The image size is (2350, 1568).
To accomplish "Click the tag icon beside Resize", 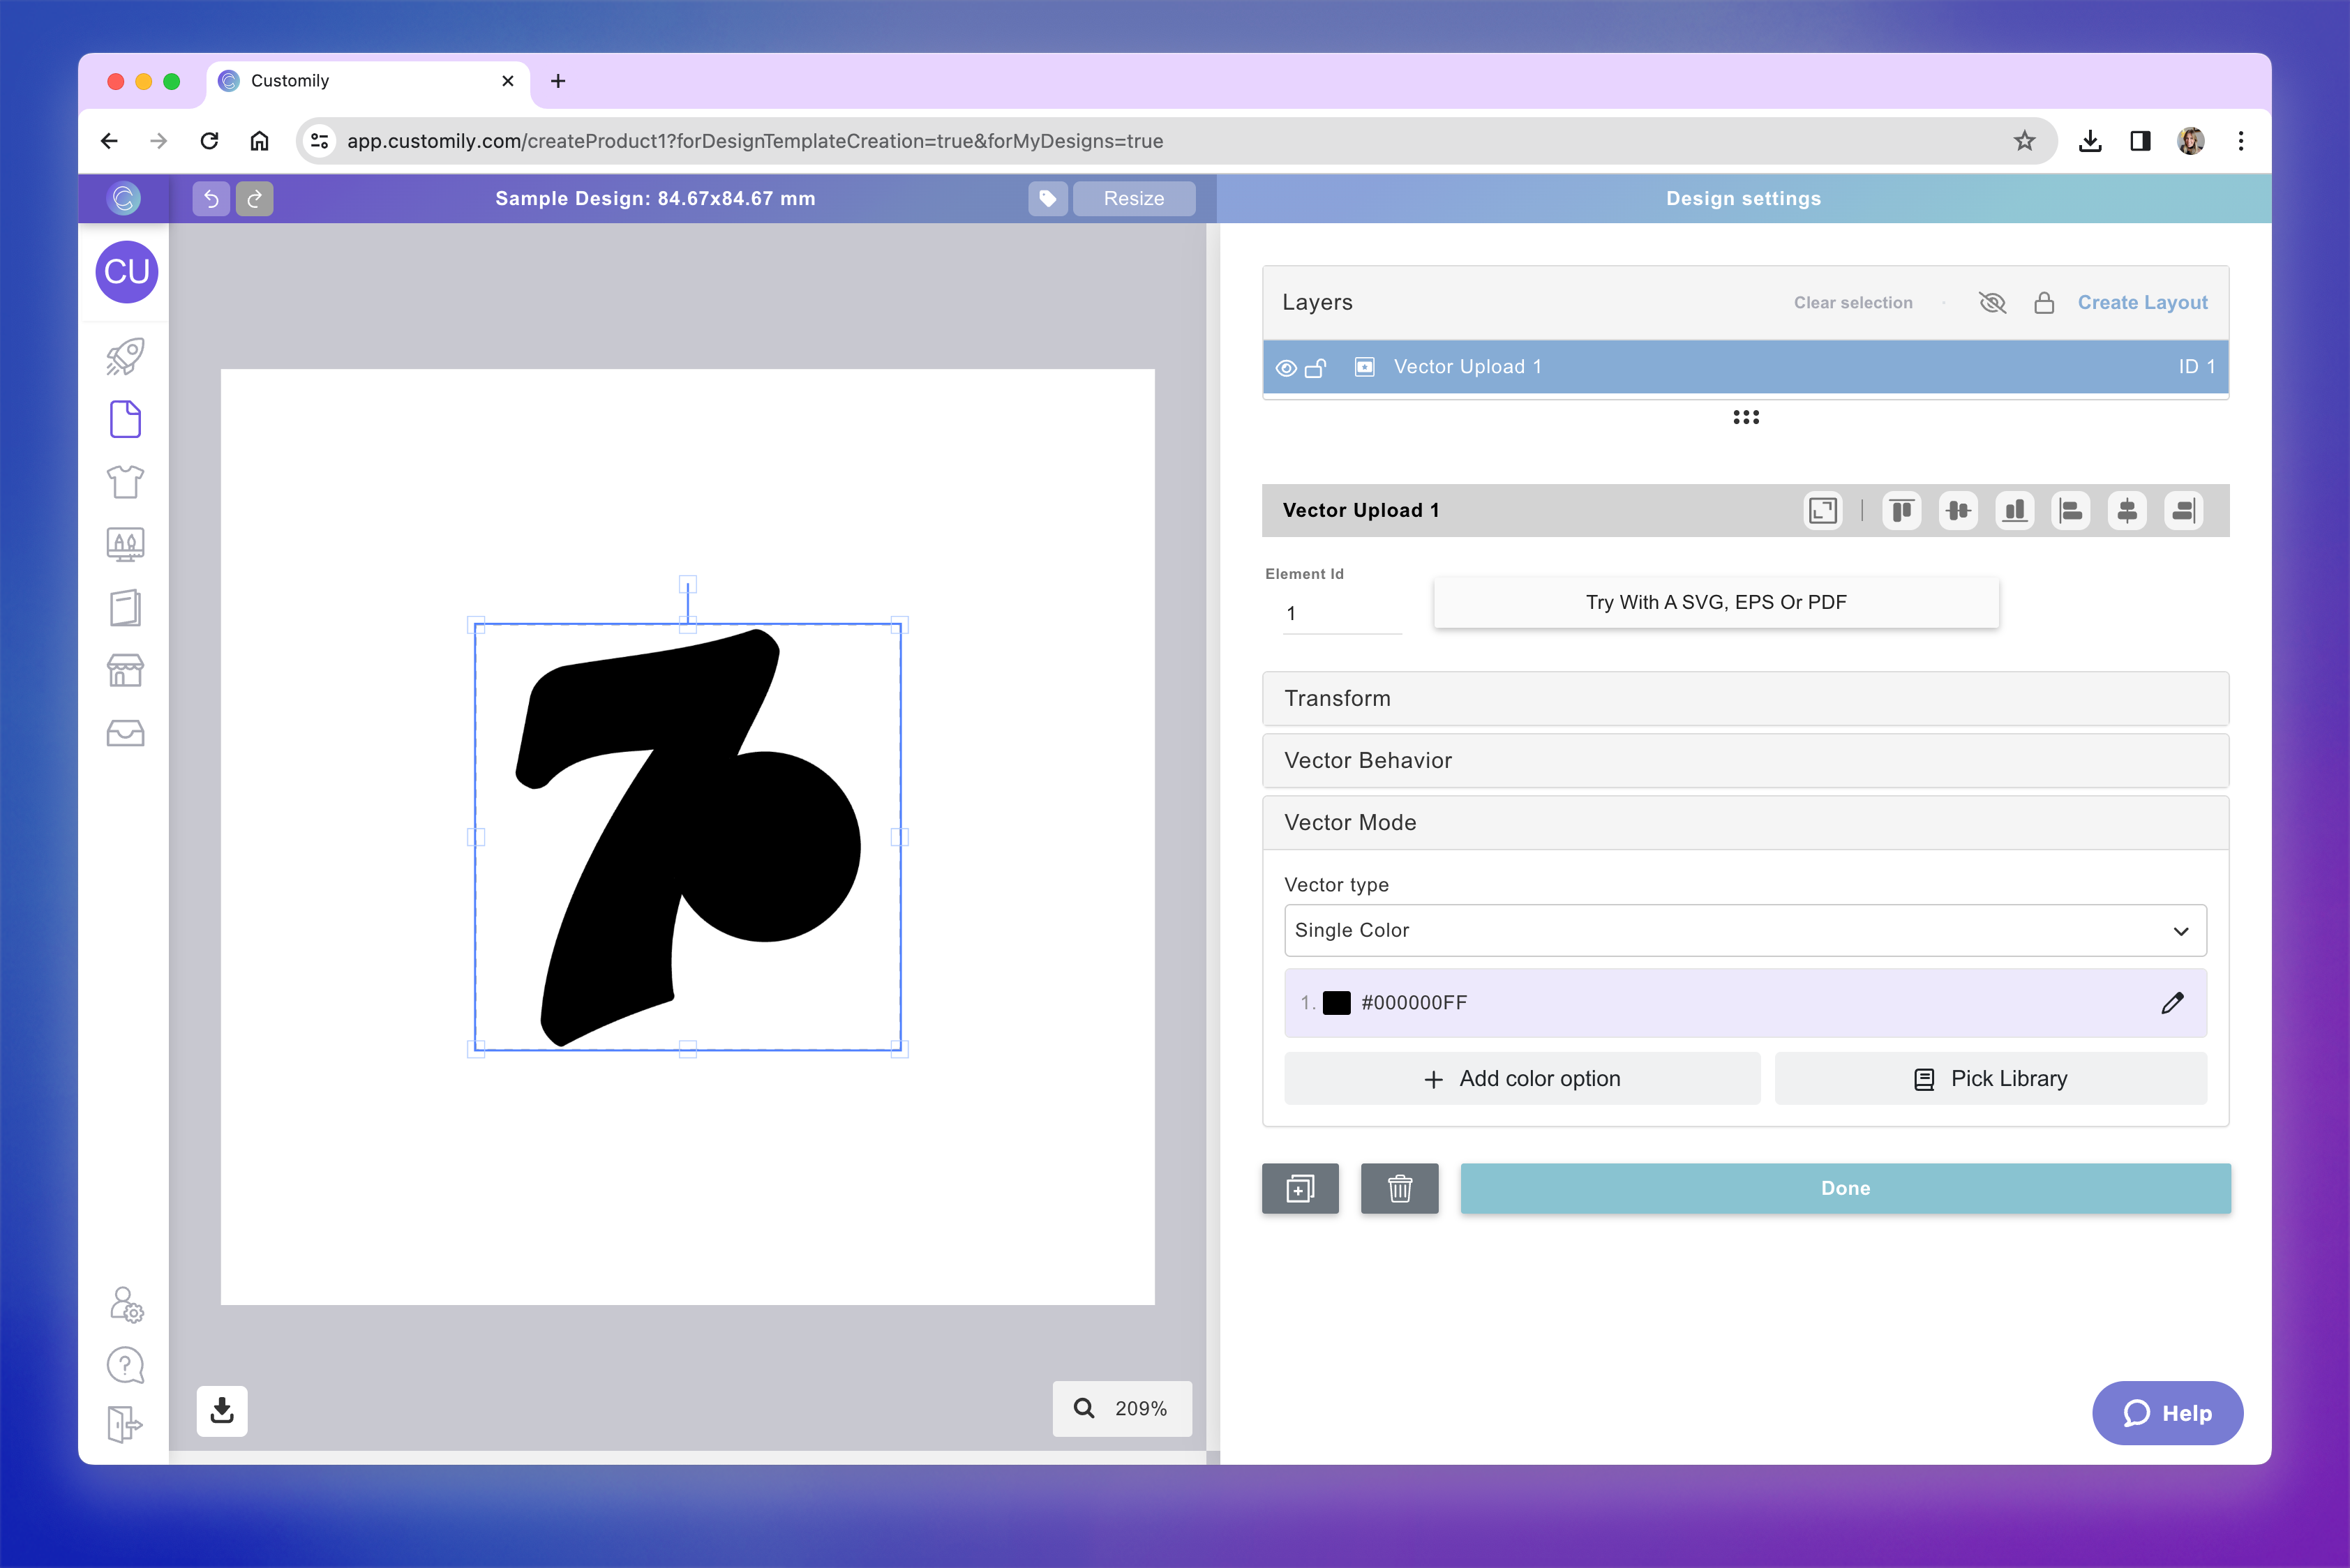I will 1047,198.
